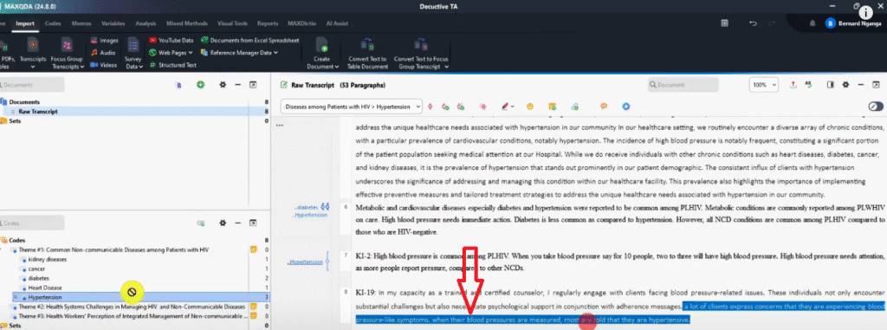Open Convert Text to Focus Group Transcript

pyautogui.click(x=421, y=54)
